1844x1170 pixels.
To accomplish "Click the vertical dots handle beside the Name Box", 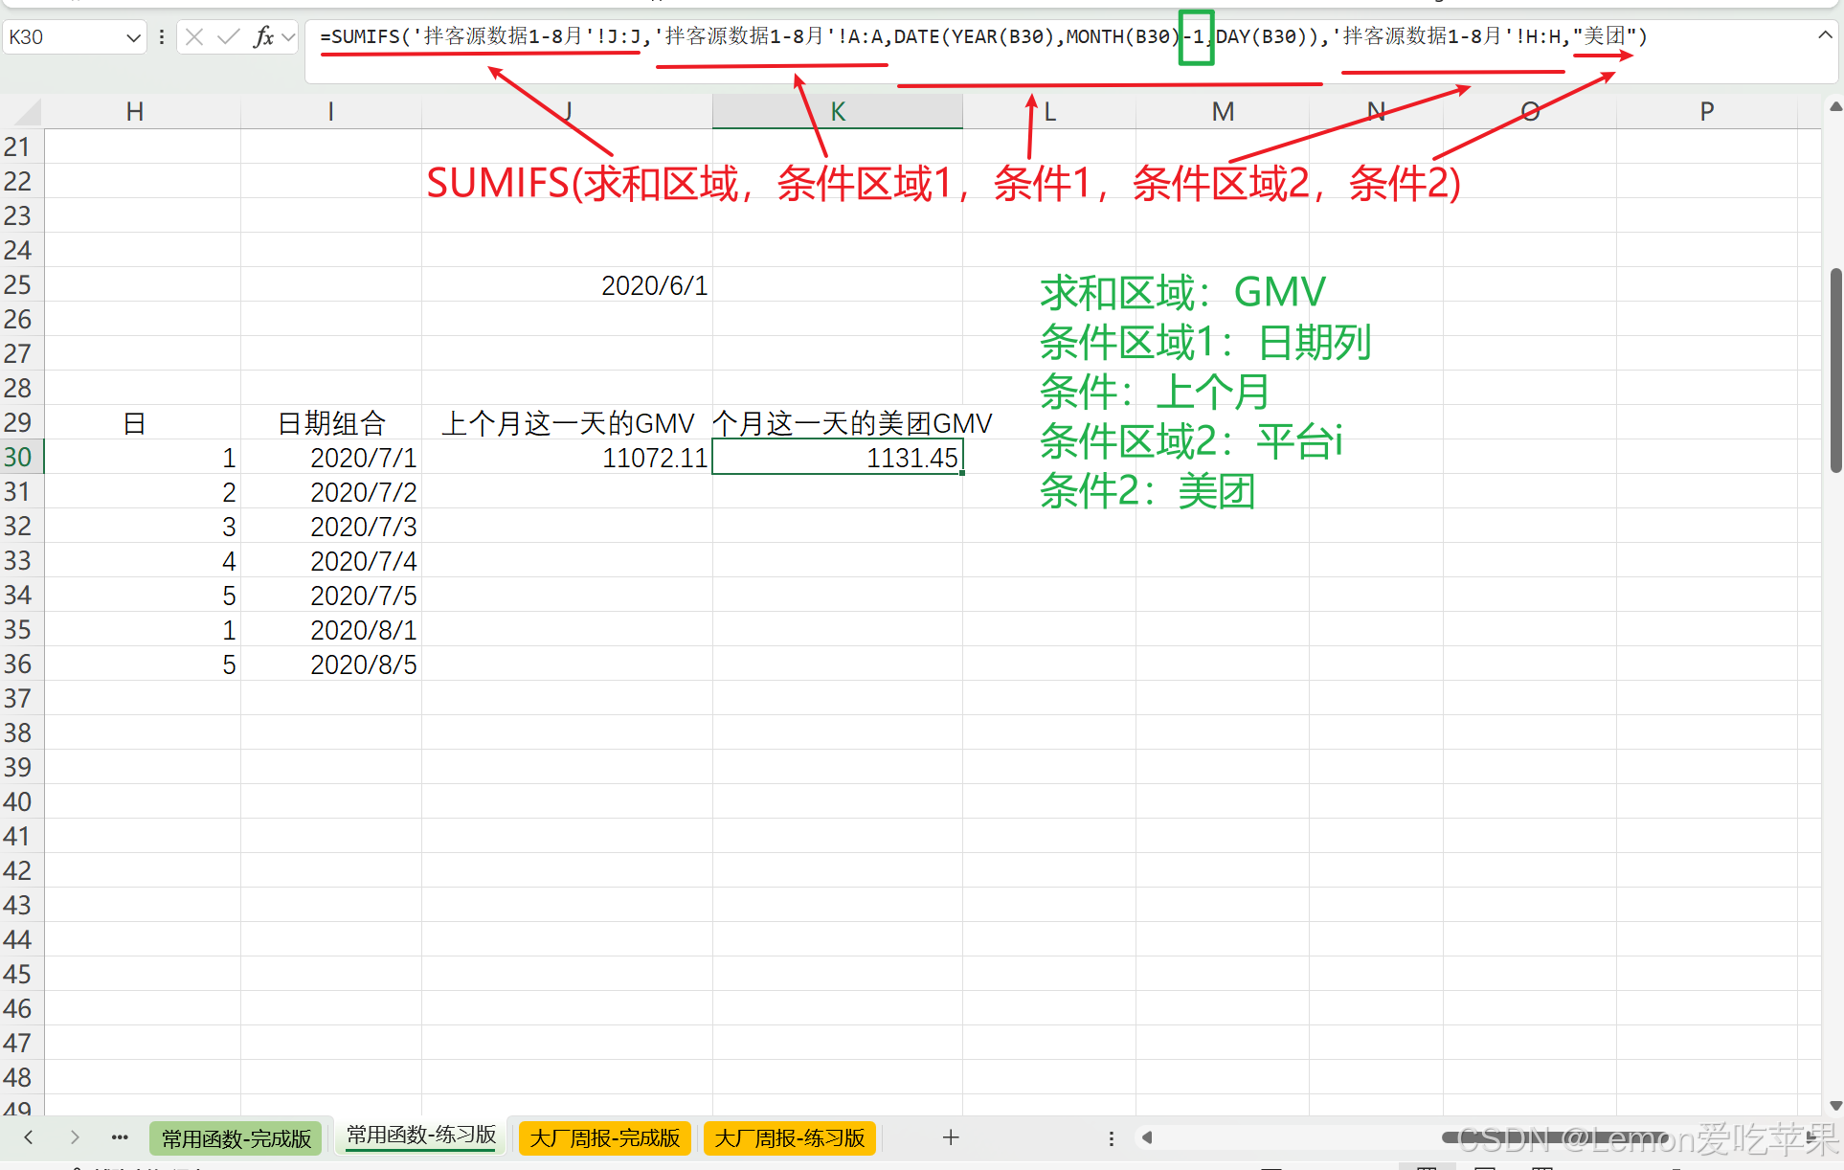I will [162, 37].
